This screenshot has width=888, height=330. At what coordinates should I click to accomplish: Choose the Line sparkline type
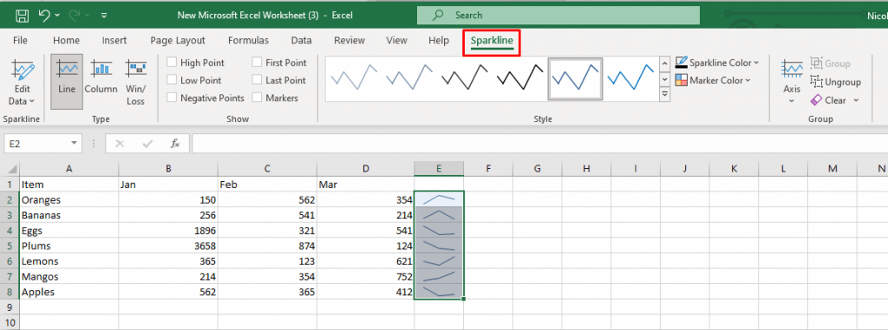(x=66, y=81)
